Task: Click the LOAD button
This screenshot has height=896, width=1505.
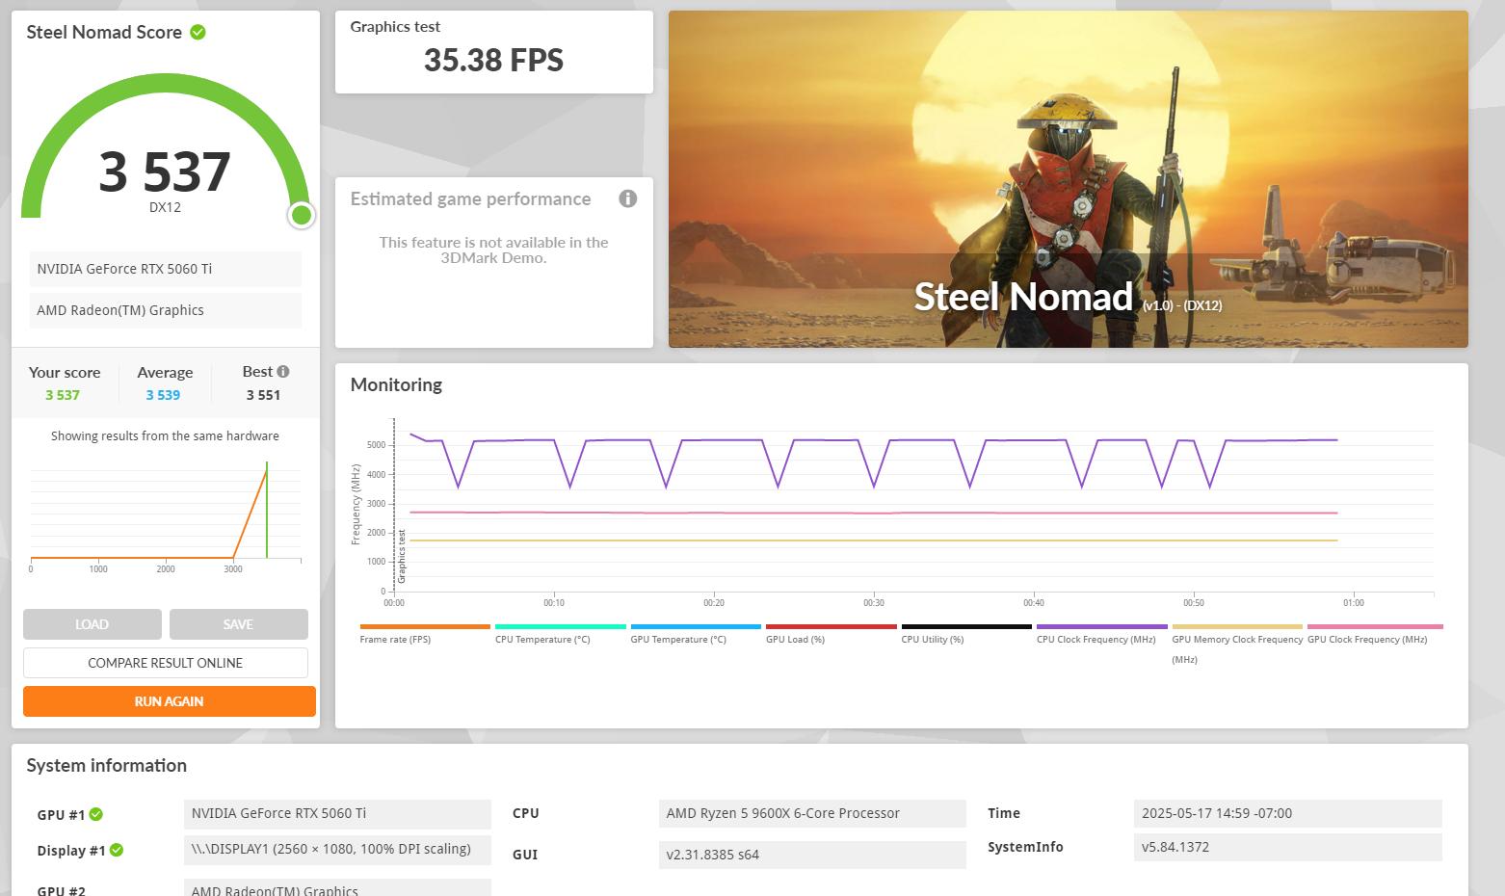Action: point(92,624)
